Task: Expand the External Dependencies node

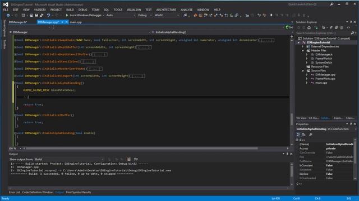Action: (x=303, y=46)
